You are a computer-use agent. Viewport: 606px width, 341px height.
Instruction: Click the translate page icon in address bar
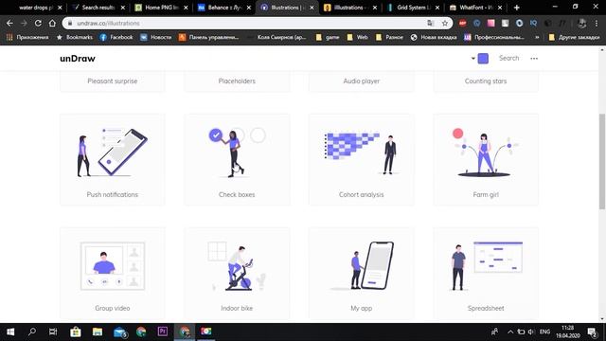pyautogui.click(x=431, y=23)
